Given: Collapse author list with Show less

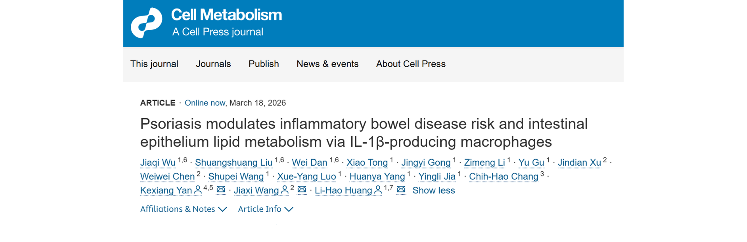Looking at the screenshot, I should 433,190.
